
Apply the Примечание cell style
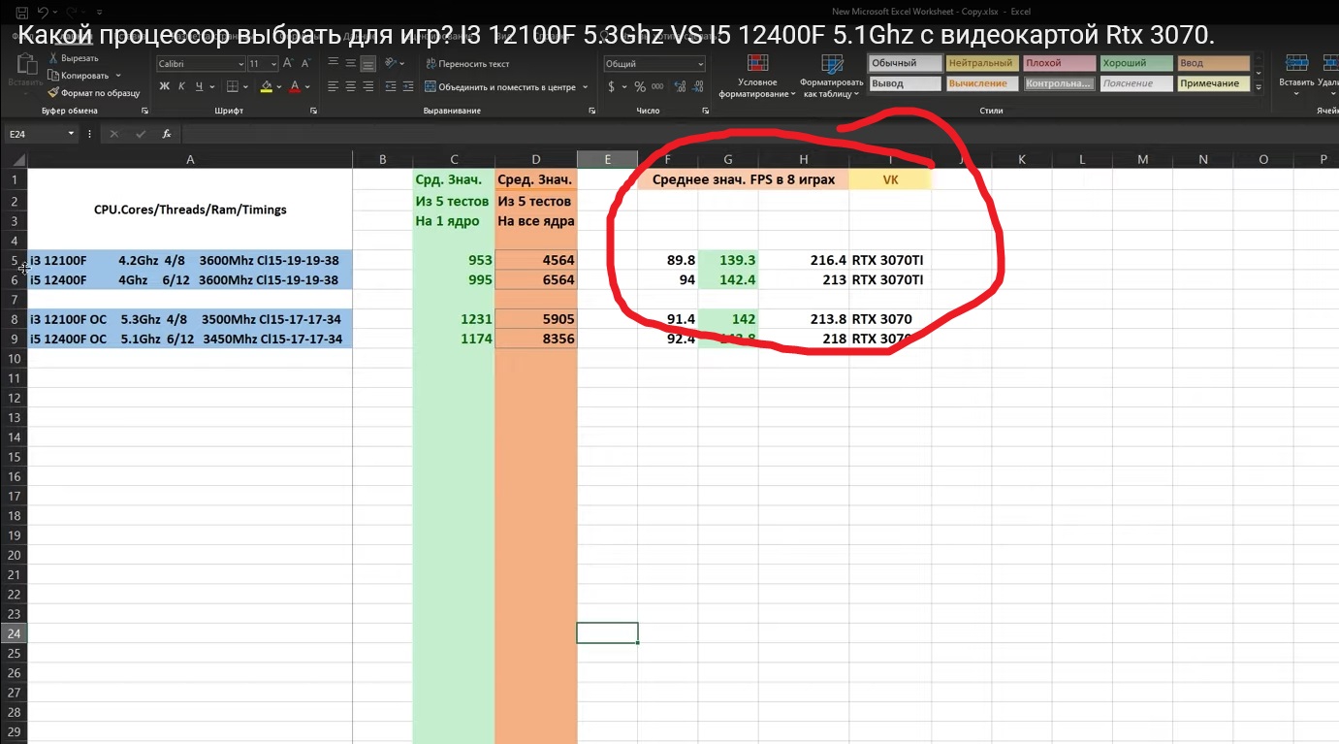coord(1215,83)
